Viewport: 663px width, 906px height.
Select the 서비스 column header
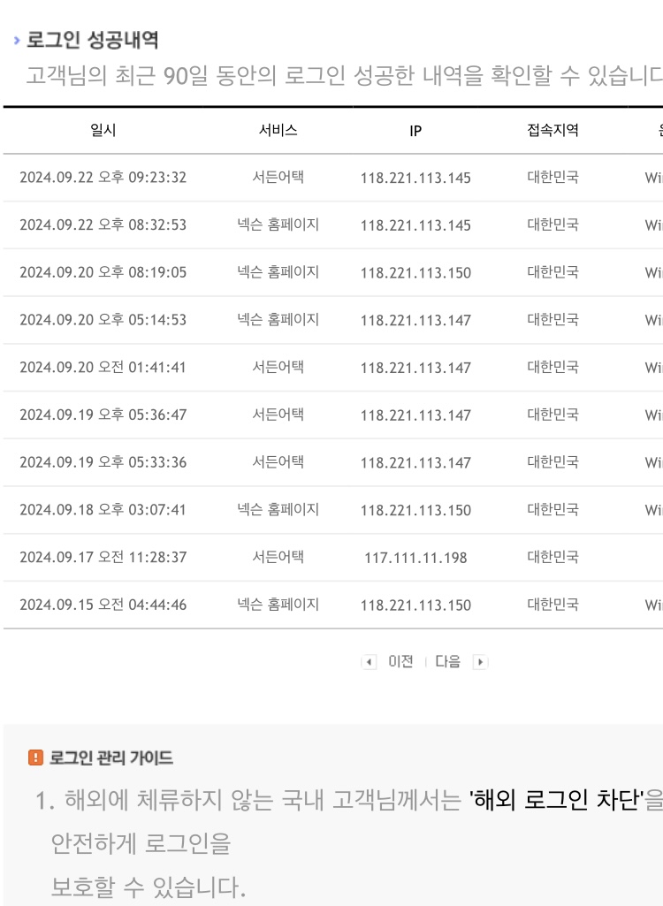[278, 130]
